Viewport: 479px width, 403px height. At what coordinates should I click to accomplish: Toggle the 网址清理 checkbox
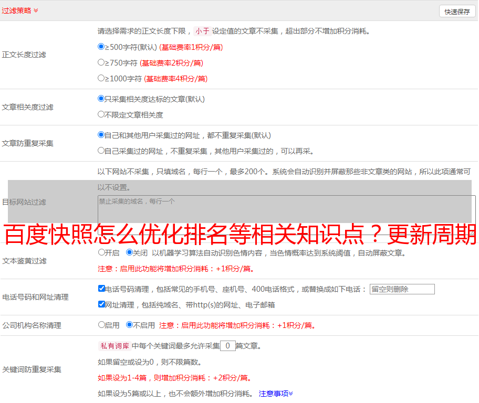pos(101,304)
